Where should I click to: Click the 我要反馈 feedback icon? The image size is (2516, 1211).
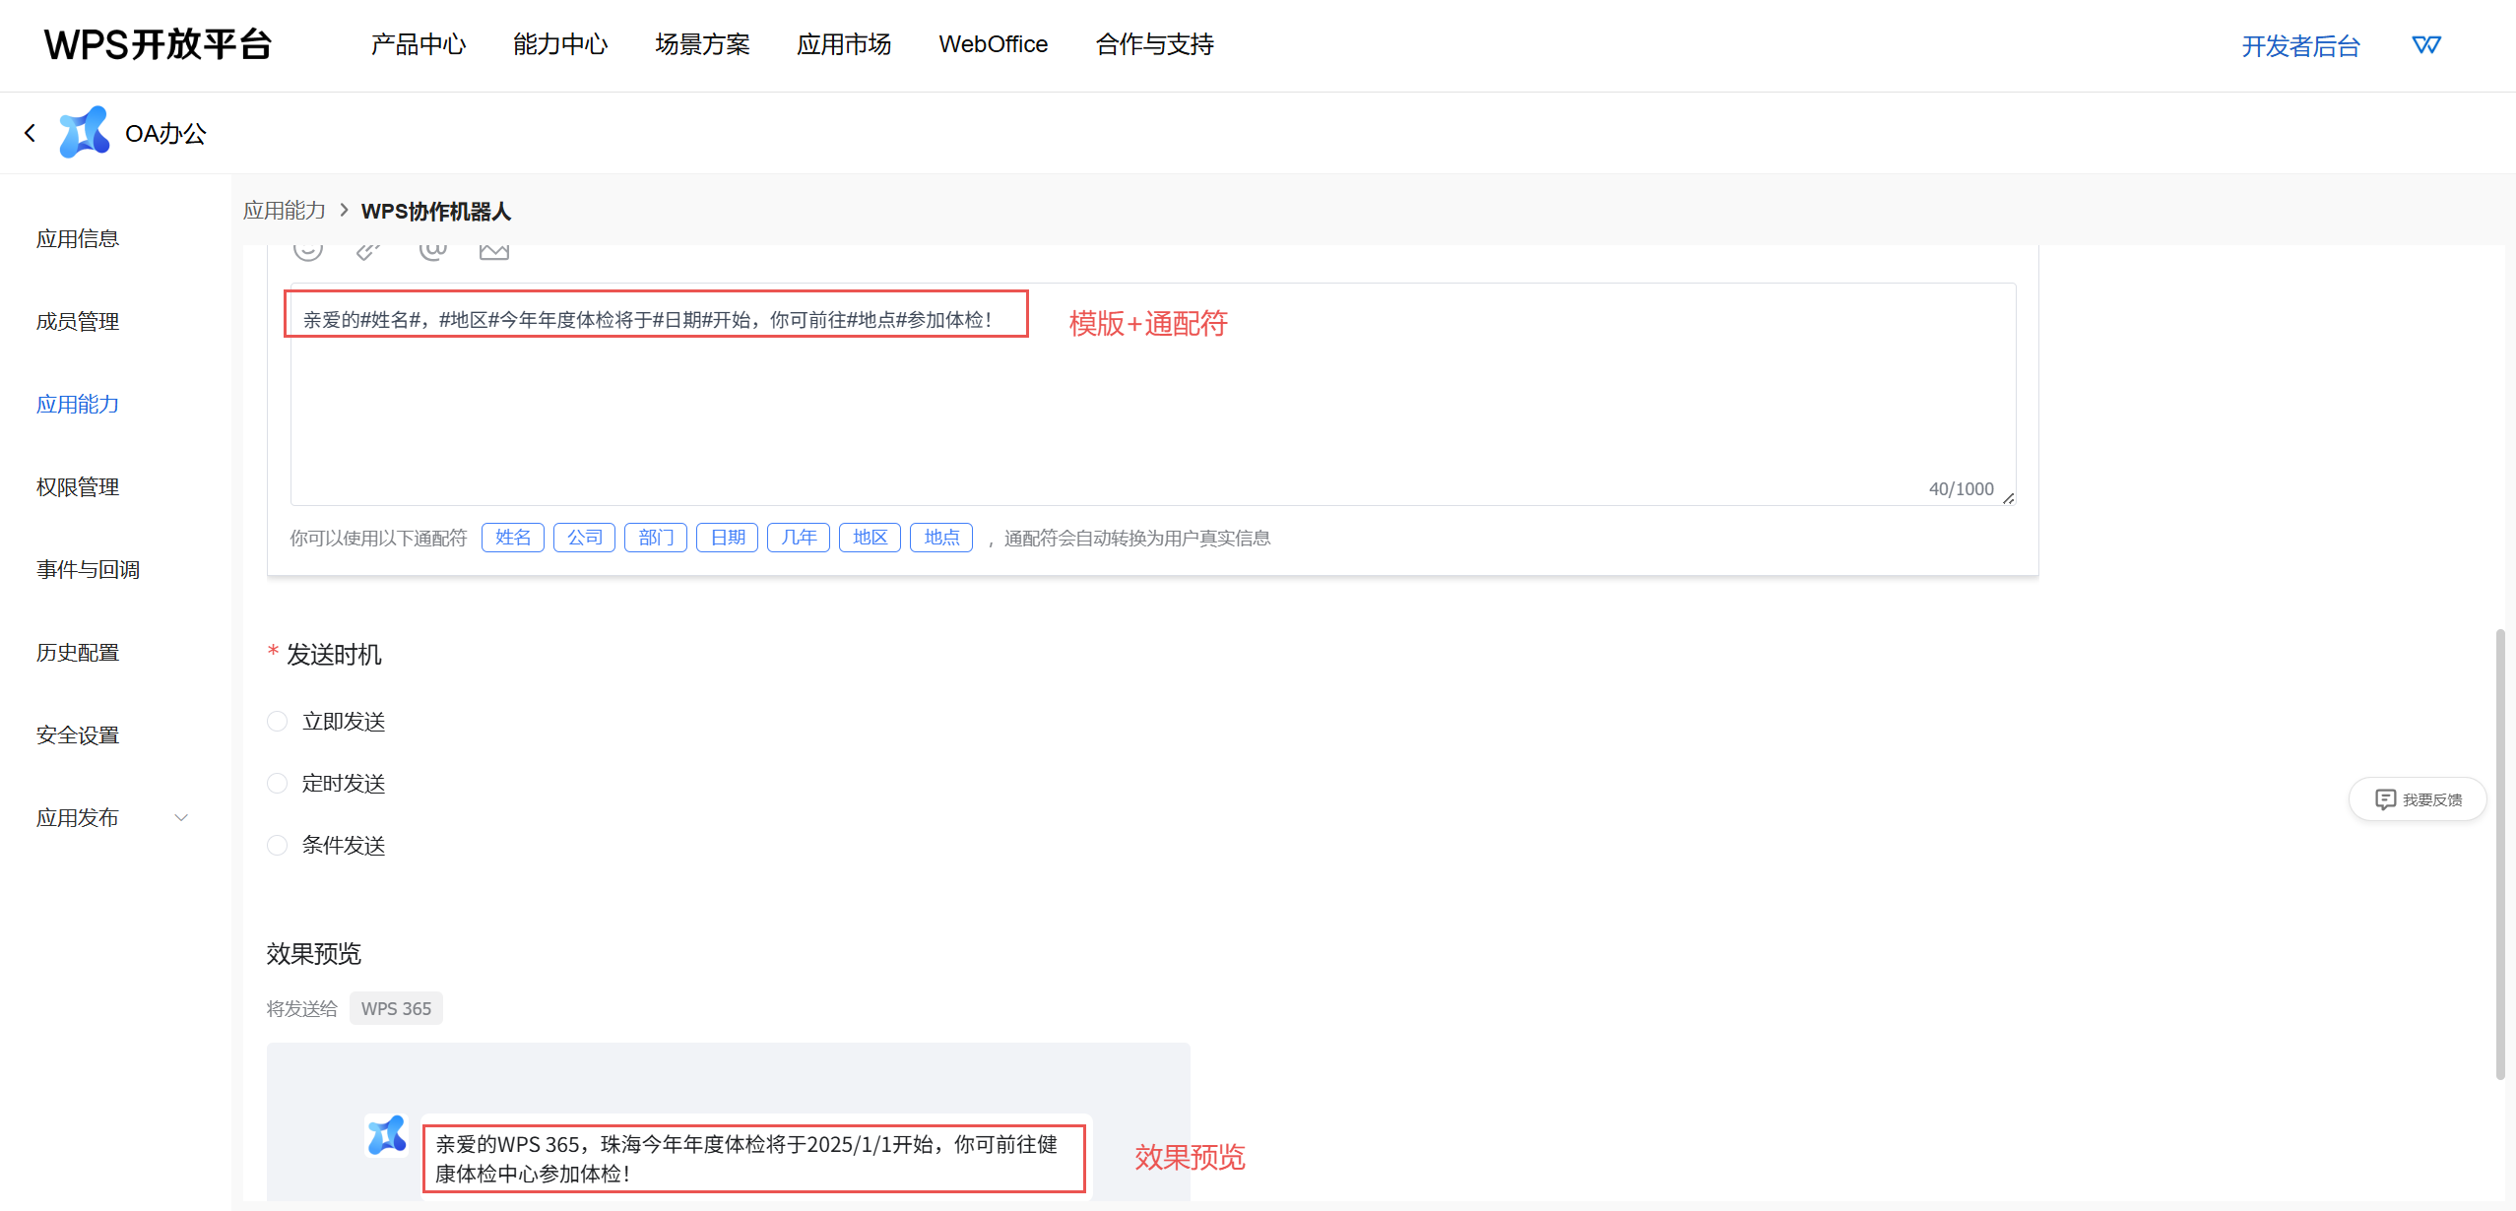2385,799
